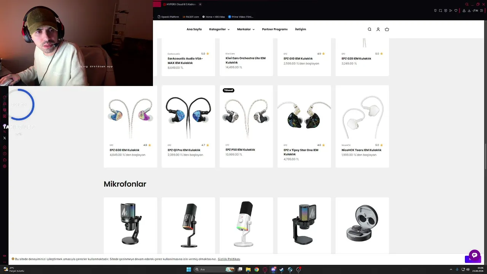Open the Gizlilik Politikası link

(x=229, y=259)
